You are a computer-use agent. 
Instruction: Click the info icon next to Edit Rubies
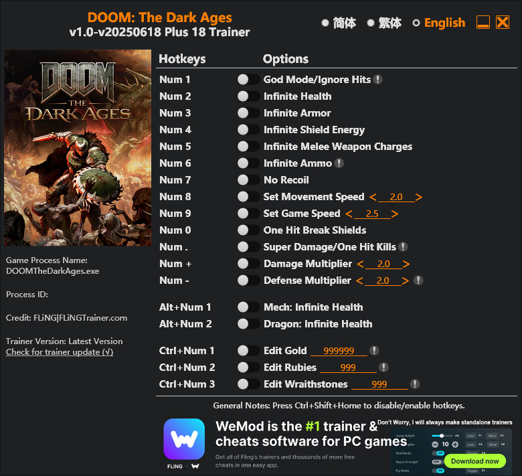tap(383, 368)
